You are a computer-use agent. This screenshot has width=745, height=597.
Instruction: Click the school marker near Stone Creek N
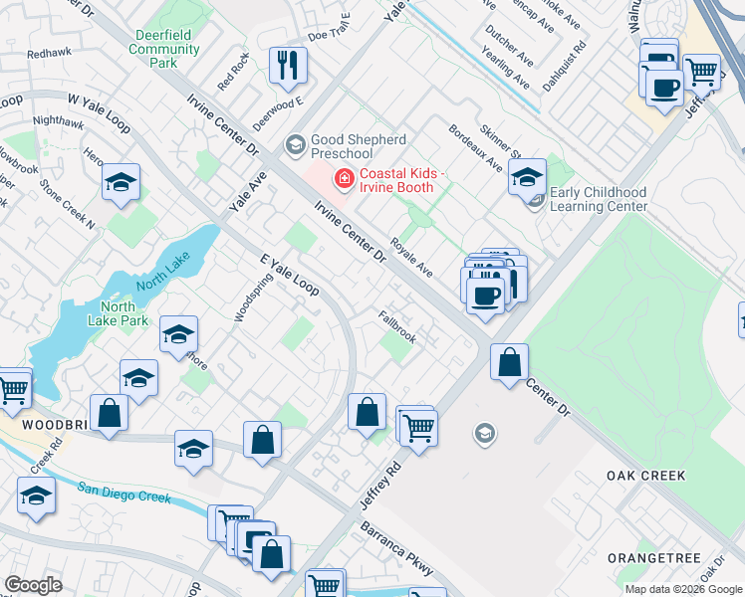[x=121, y=183]
